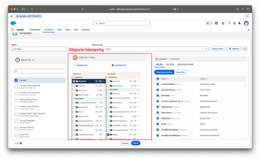Expand the selected Account parent row chevron

coord(104,81)
